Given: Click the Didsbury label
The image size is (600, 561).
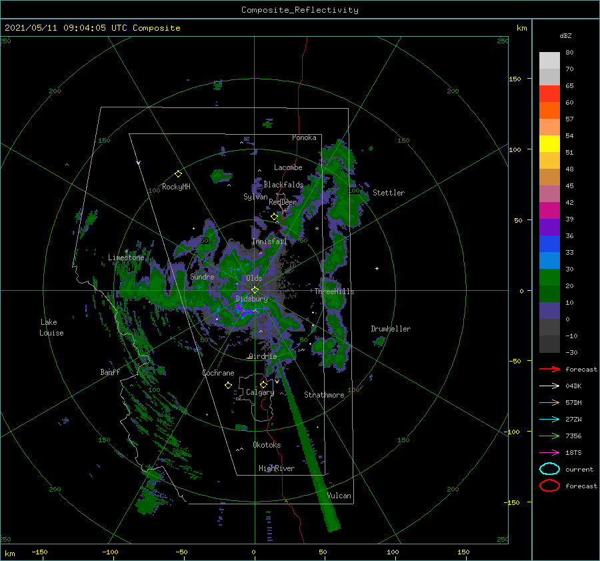Looking at the screenshot, I should (x=252, y=299).
